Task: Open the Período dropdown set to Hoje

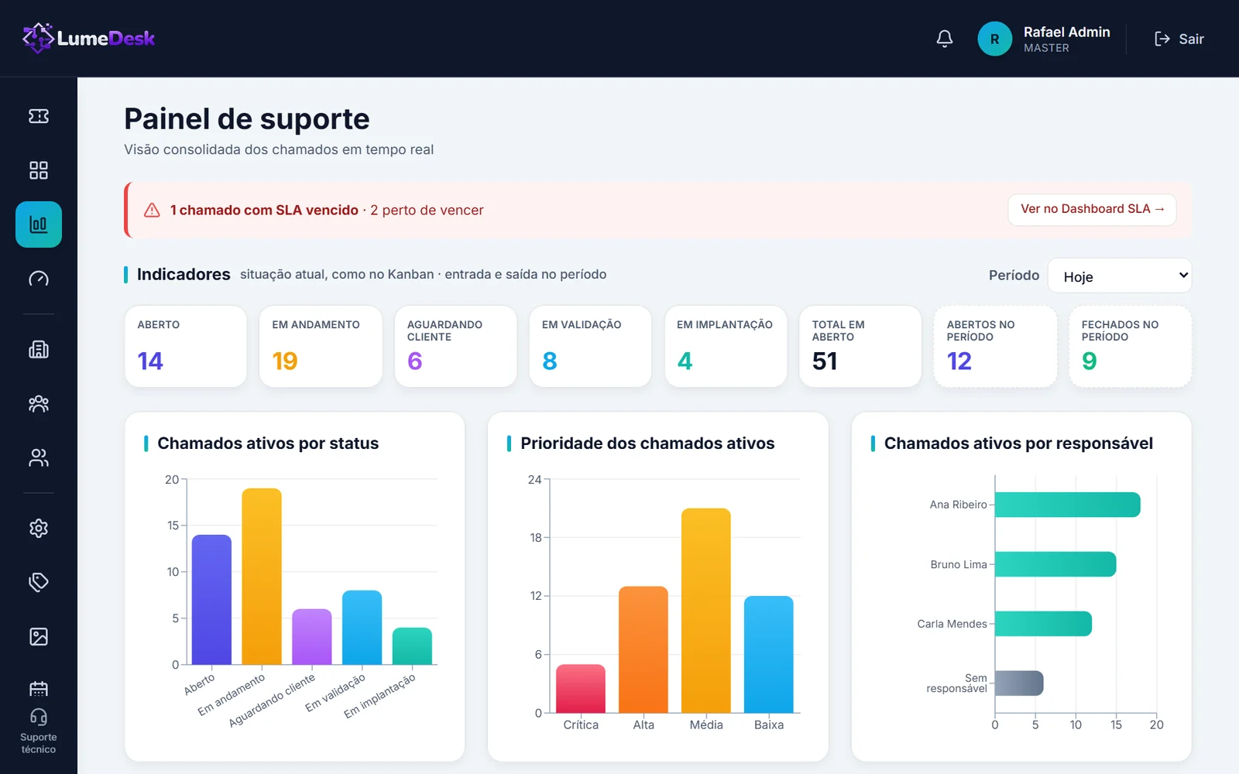Action: [1120, 276]
